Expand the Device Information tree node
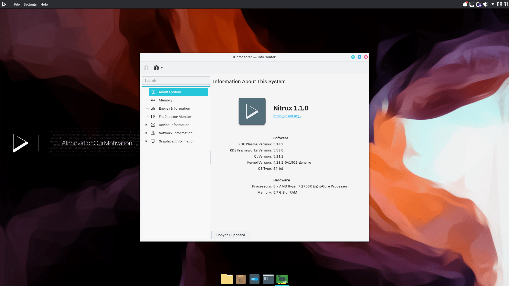The image size is (509, 286). [x=146, y=125]
